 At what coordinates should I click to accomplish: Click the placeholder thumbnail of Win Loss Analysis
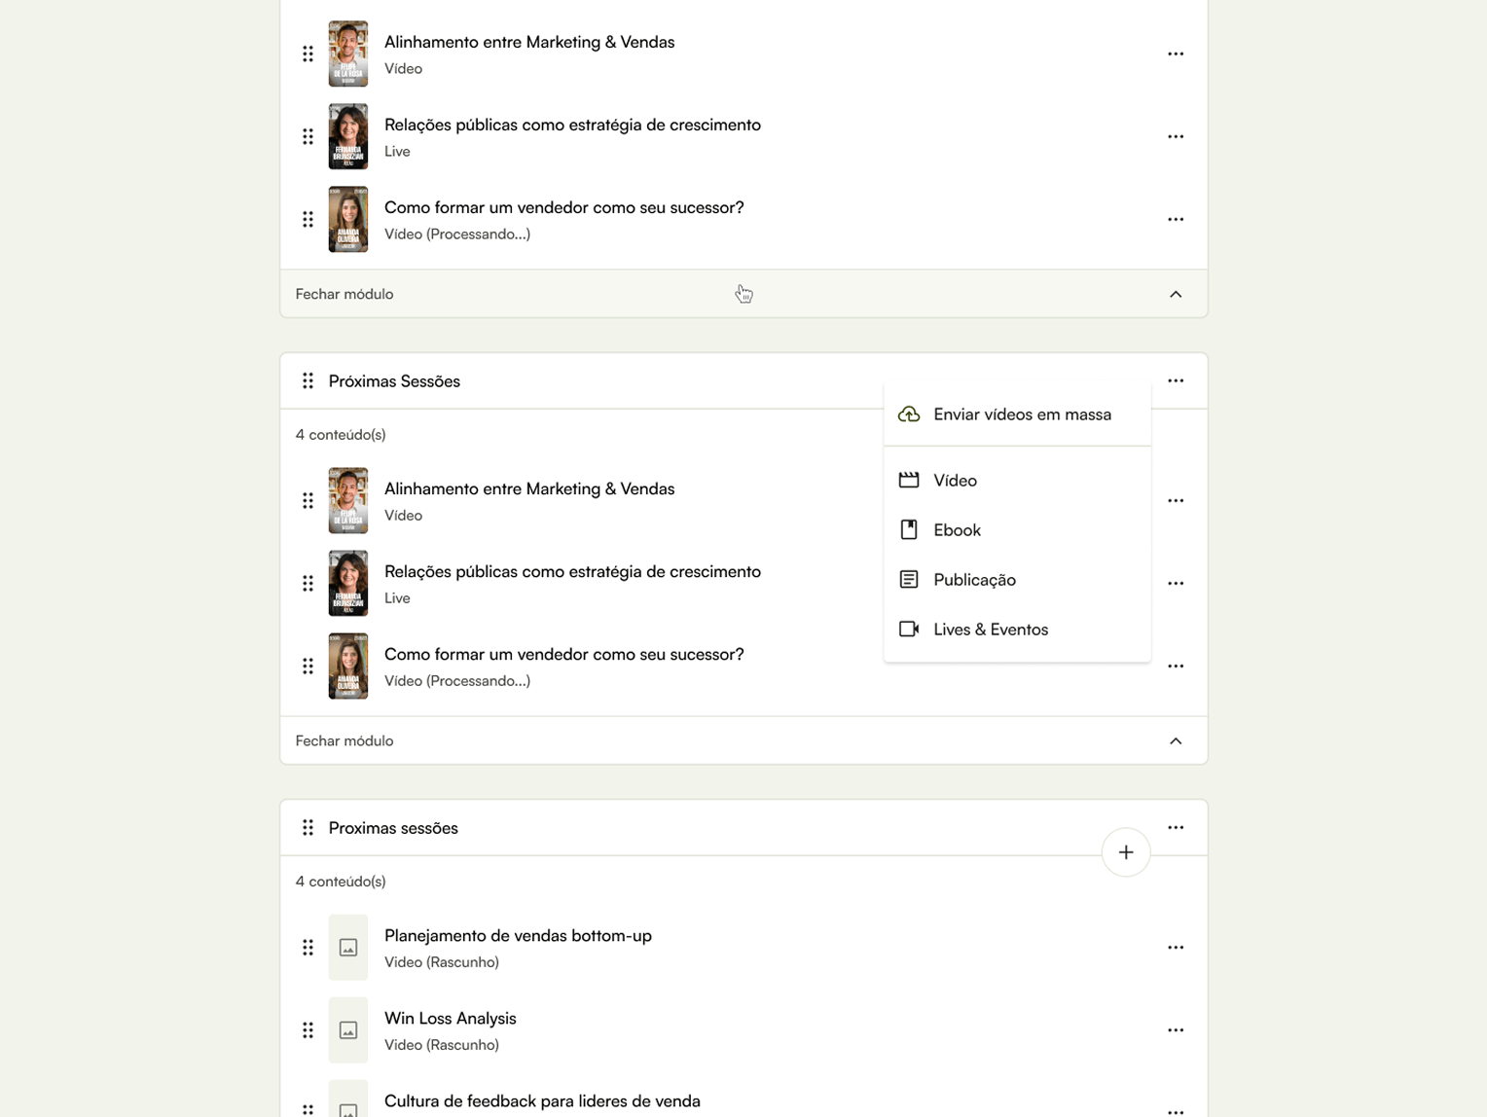point(347,1030)
